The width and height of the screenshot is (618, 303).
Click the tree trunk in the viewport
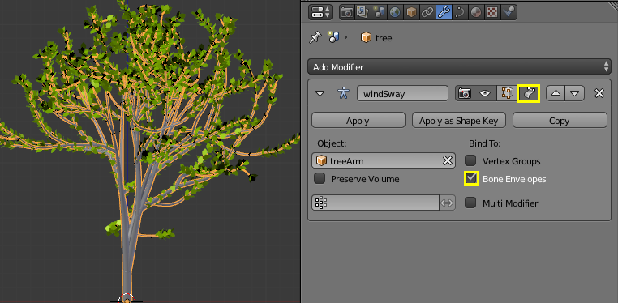point(127,260)
